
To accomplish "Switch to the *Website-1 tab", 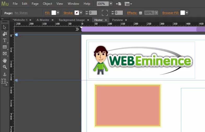I will pos(20,20).
